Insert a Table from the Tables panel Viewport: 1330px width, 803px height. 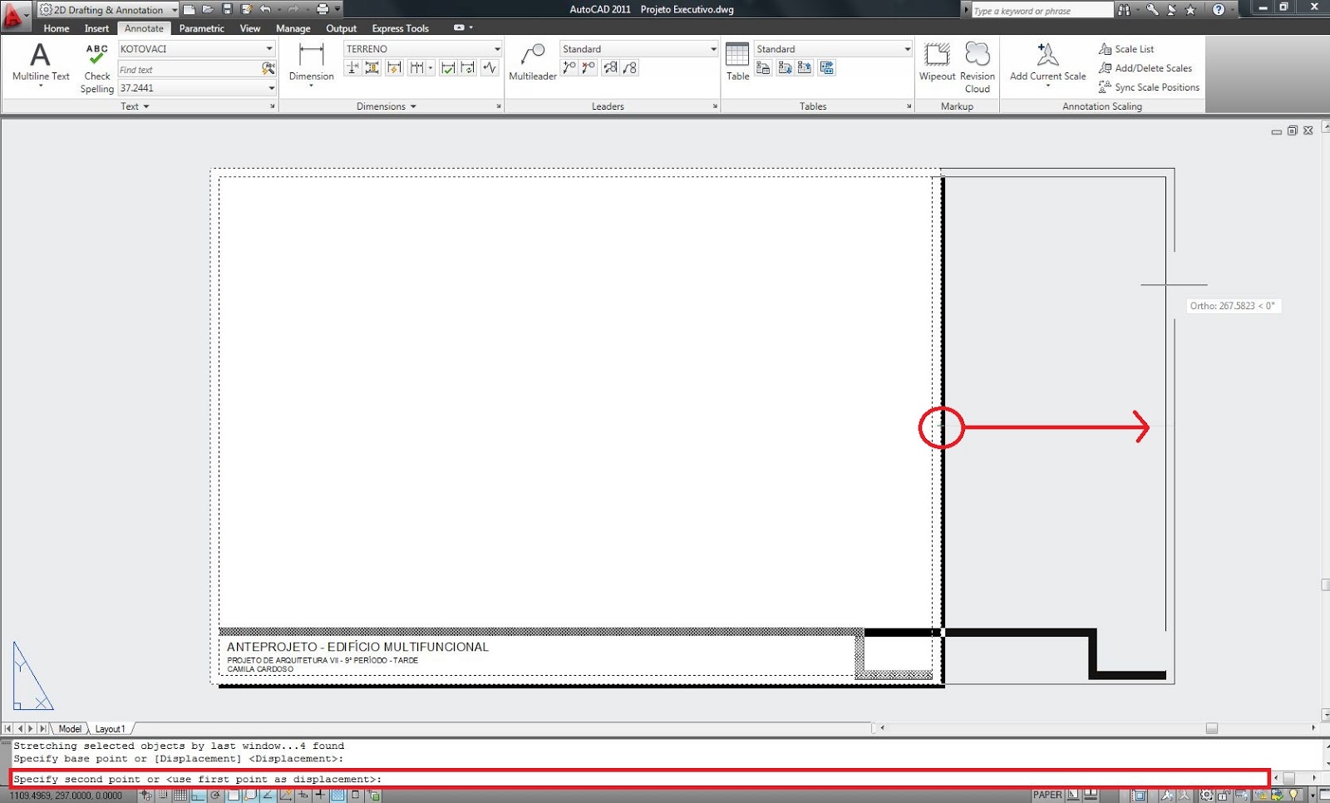point(737,58)
